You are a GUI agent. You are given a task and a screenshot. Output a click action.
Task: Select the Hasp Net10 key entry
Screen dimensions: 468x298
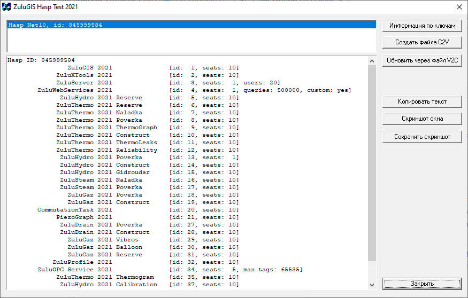point(55,25)
